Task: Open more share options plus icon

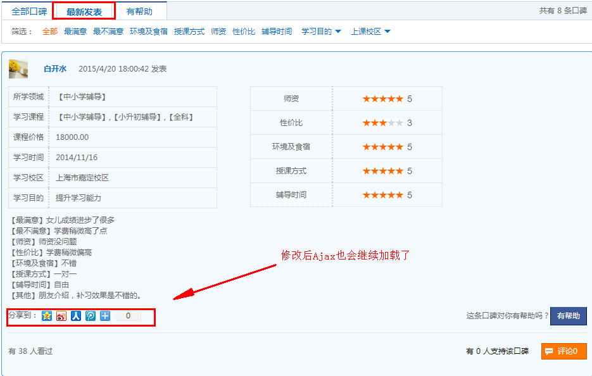Action: pyautogui.click(x=105, y=316)
